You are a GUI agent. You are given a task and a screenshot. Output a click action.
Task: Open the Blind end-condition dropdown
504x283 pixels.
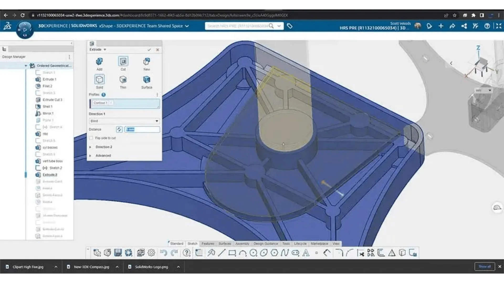(x=124, y=121)
